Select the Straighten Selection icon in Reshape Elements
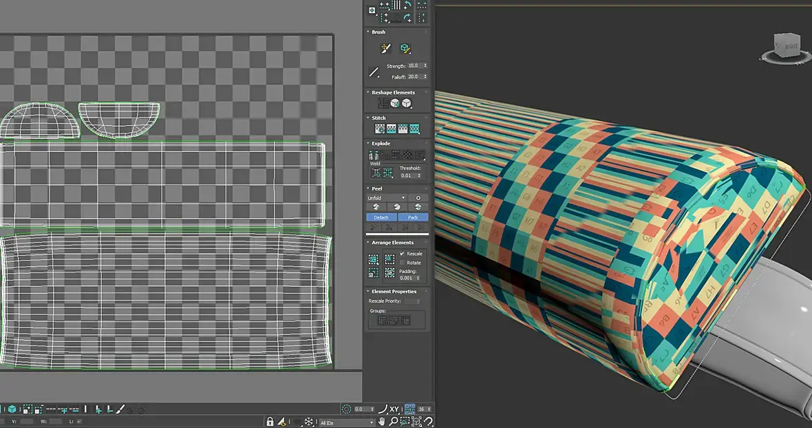The width and height of the screenshot is (812, 428). point(383,103)
